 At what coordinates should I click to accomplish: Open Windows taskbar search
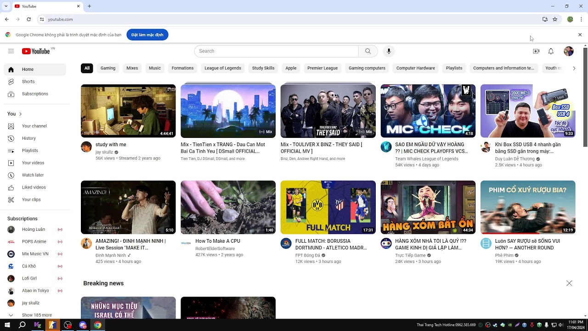pyautogui.click(x=22, y=325)
